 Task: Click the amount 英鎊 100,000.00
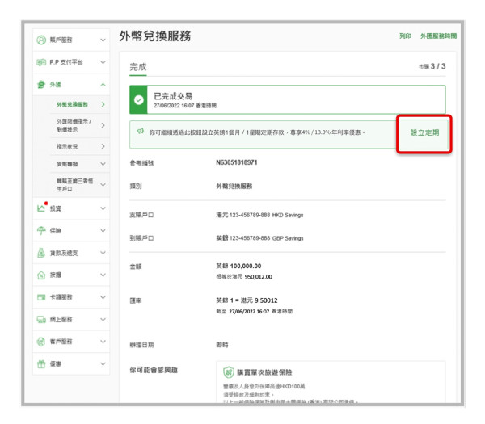coord(238,266)
